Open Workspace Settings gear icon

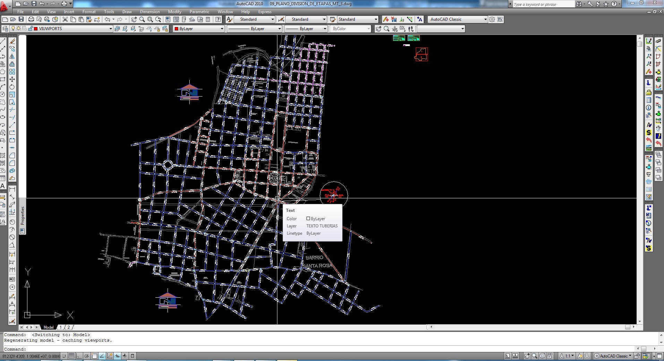492,19
